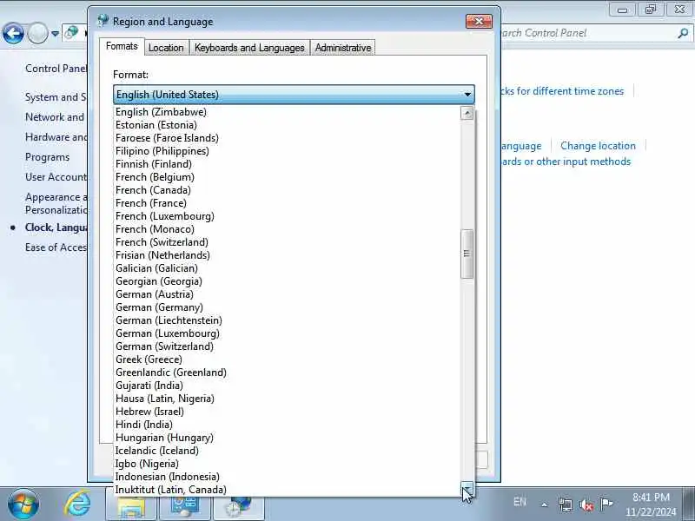695x521 pixels.
Task: Click the forward arrow in Control Panel
Action: pyautogui.click(x=37, y=33)
